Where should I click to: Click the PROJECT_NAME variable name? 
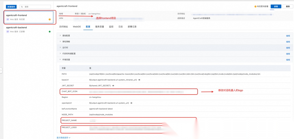69,120
